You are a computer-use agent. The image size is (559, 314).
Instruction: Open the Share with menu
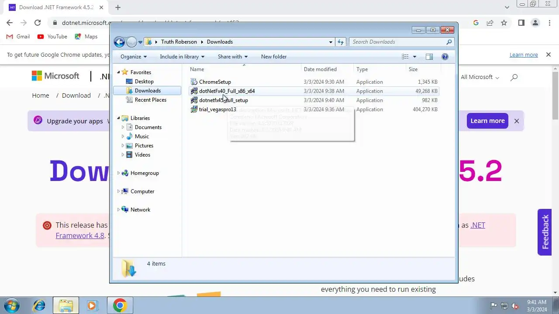pos(233,57)
